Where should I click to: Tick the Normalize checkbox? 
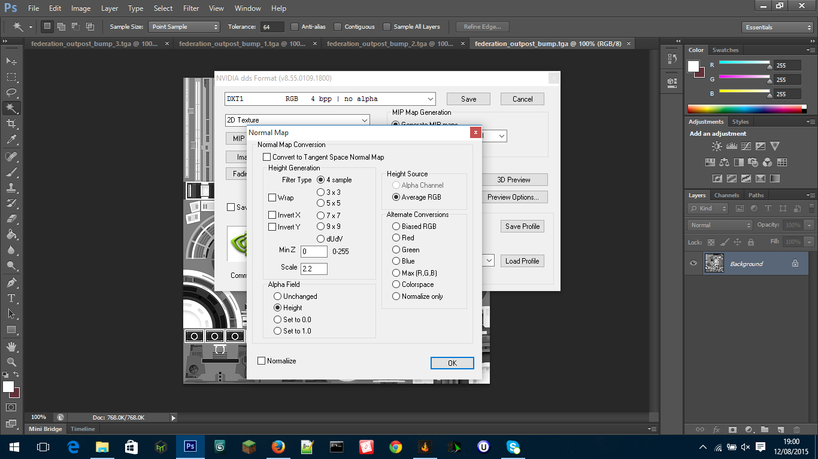[262, 361]
